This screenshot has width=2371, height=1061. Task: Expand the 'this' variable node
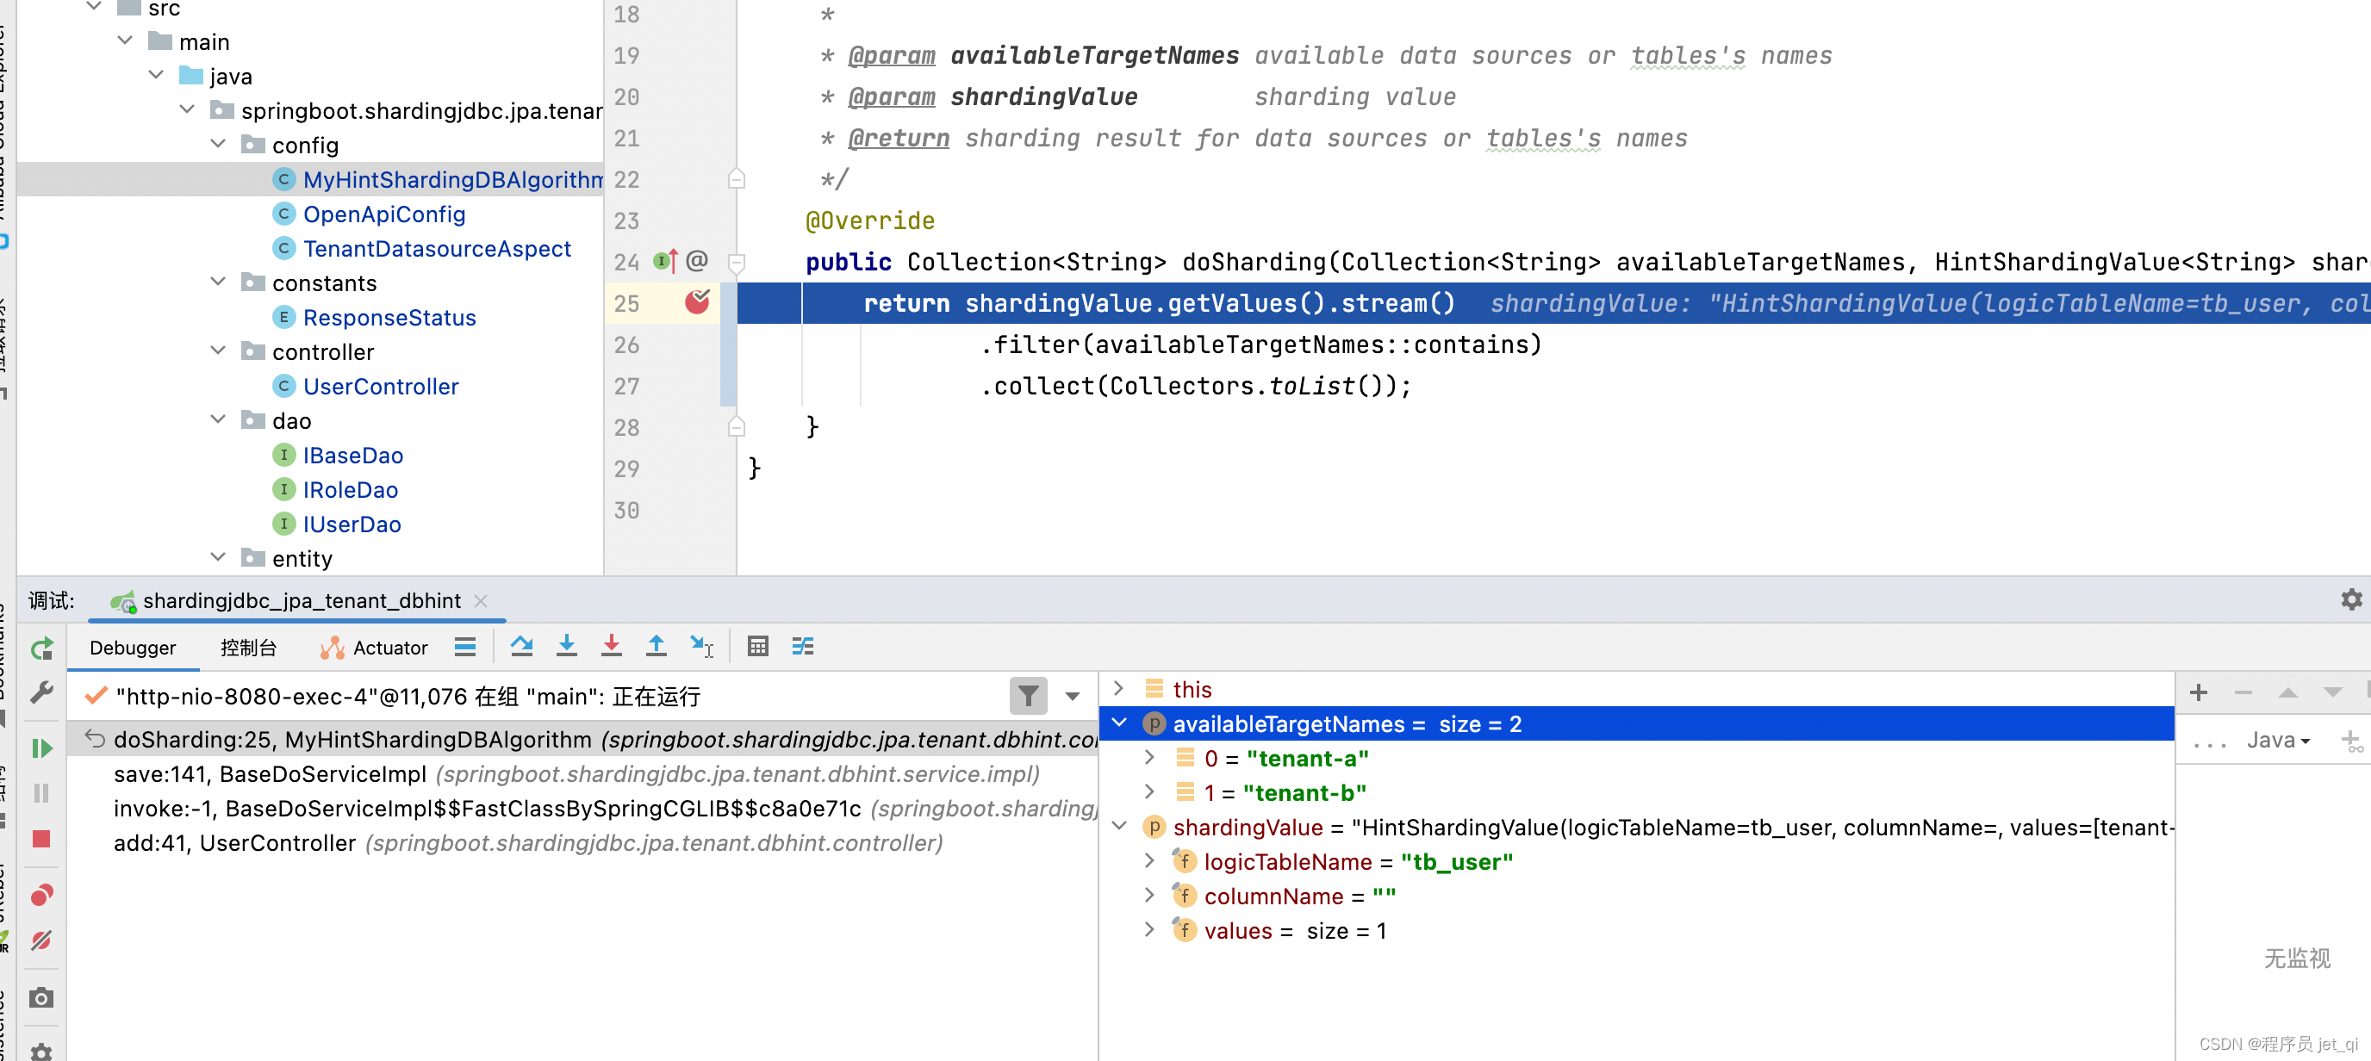point(1118,688)
